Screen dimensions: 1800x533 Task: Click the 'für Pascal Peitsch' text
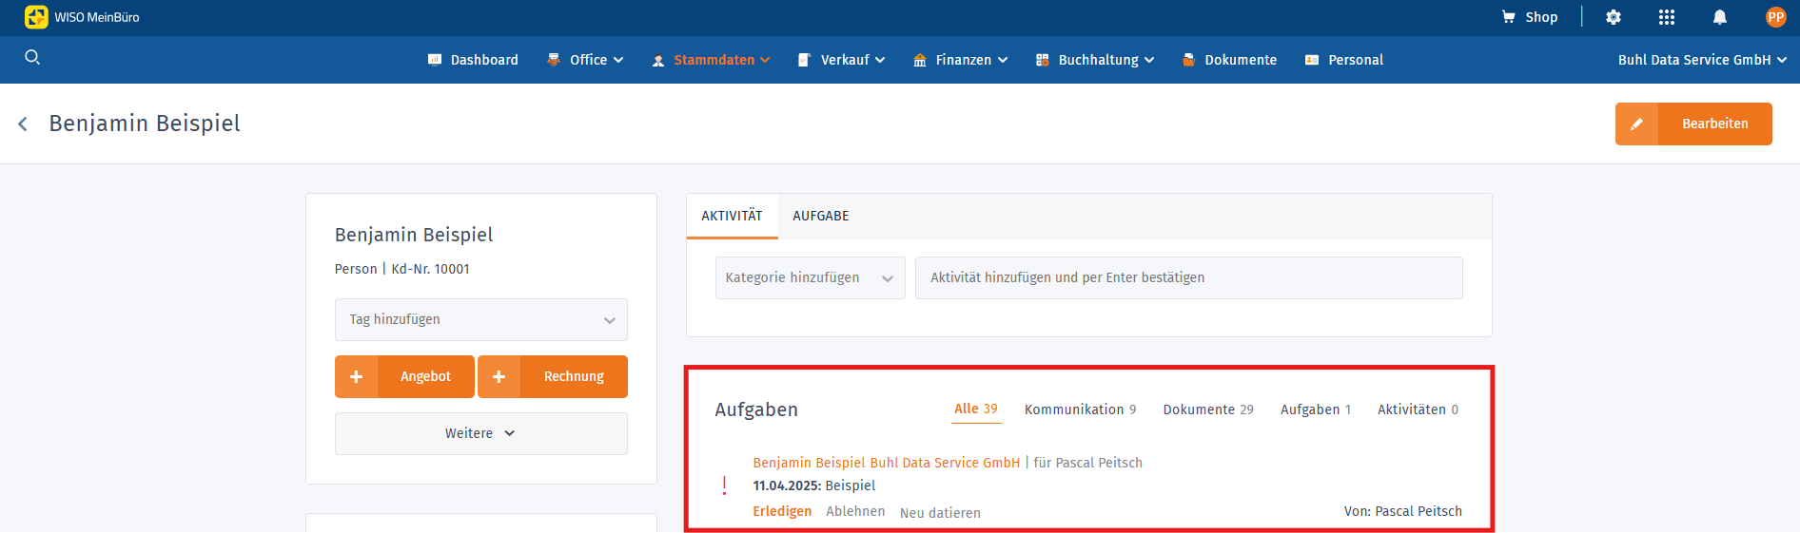pyautogui.click(x=1087, y=463)
